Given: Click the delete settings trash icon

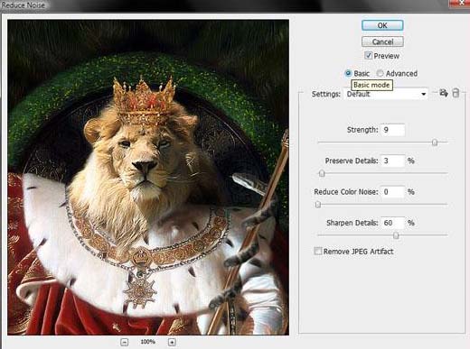Looking at the screenshot, I should (x=456, y=93).
